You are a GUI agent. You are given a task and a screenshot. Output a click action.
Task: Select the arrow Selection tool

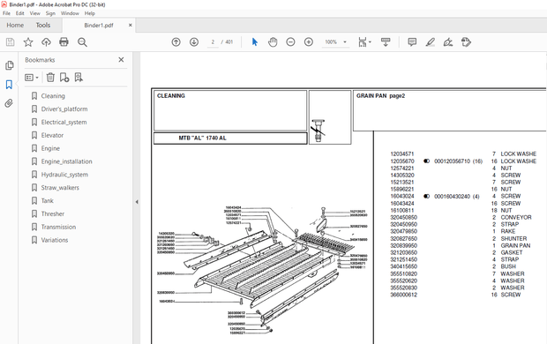click(x=255, y=42)
